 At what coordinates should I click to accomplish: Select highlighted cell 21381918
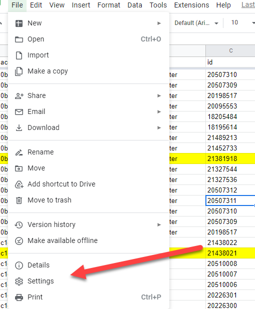pos(230,158)
